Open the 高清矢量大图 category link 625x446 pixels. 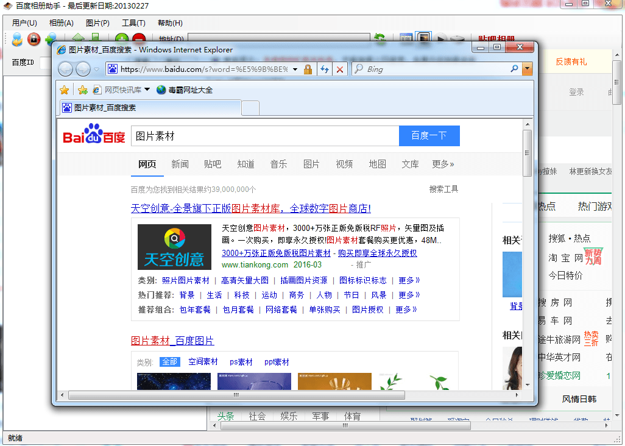click(245, 281)
